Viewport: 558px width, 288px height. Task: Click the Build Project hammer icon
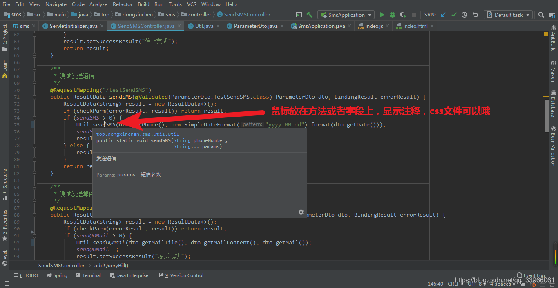(310, 15)
